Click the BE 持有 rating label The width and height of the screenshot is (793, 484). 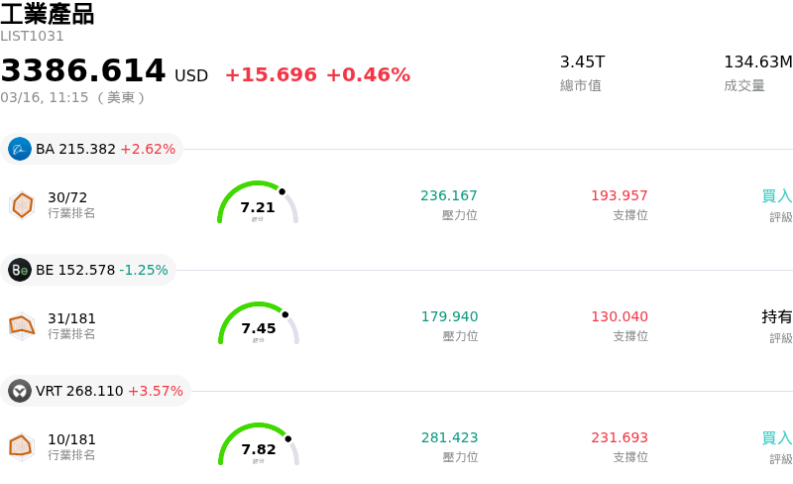coord(776,316)
